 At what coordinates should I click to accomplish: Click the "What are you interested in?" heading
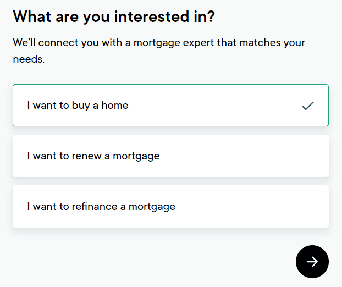pos(114,16)
